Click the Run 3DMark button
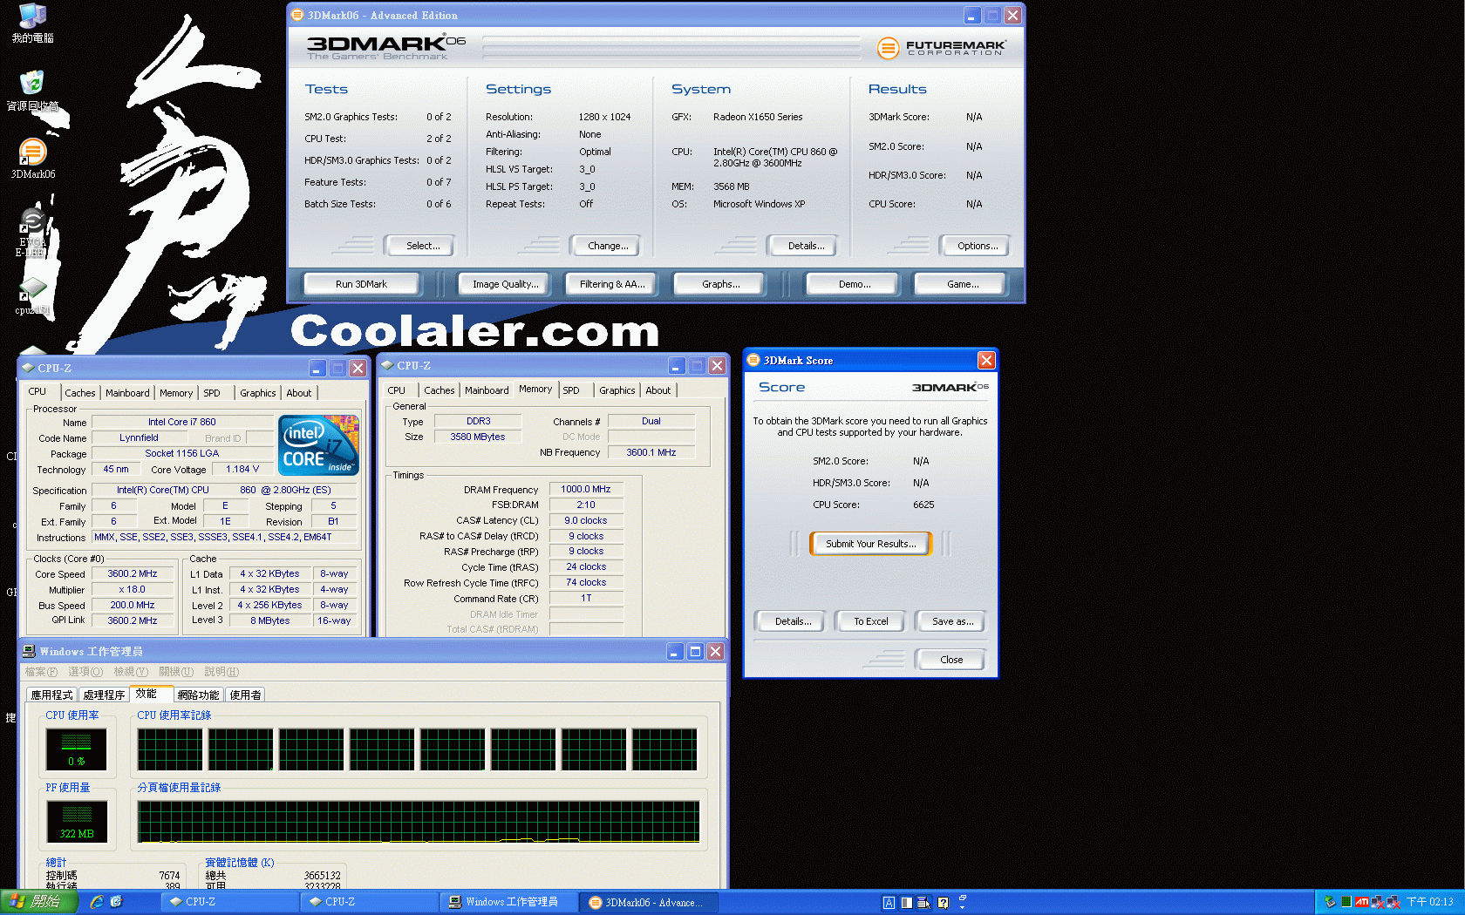1465x915 pixels. (361, 284)
